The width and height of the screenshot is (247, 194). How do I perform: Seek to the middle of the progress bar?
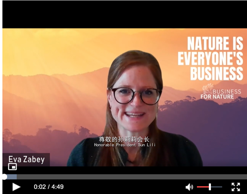(x=124, y=177)
